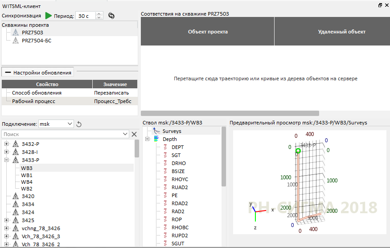Clear the search field with the X
This screenshot has height=248, width=390.
pos(134,134)
